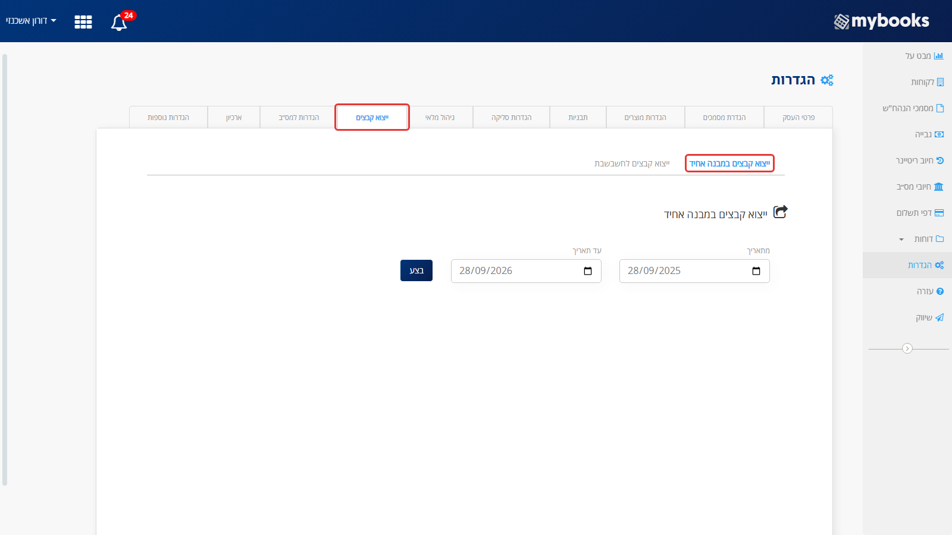Click the mybooks logo
The width and height of the screenshot is (952, 535).
coord(881,21)
